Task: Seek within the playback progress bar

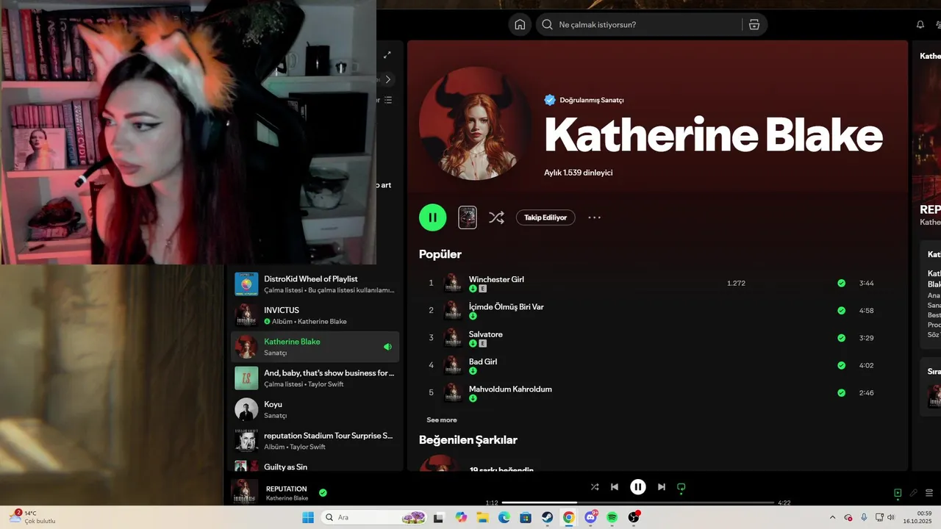Action: tap(638, 503)
